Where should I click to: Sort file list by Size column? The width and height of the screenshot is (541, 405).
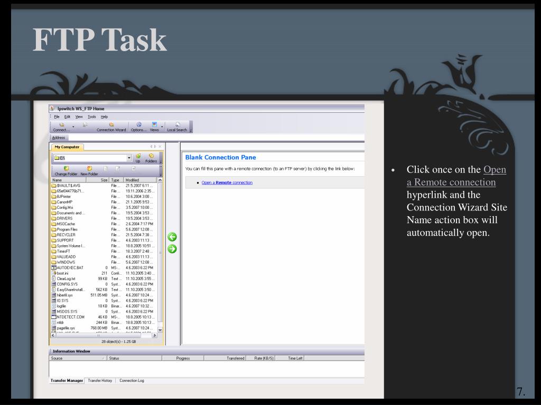point(98,180)
